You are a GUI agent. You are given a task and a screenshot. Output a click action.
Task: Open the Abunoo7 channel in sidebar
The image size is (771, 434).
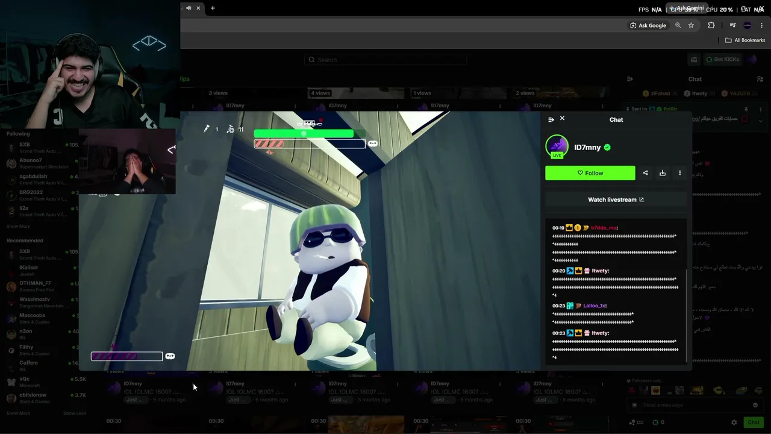(x=42, y=163)
